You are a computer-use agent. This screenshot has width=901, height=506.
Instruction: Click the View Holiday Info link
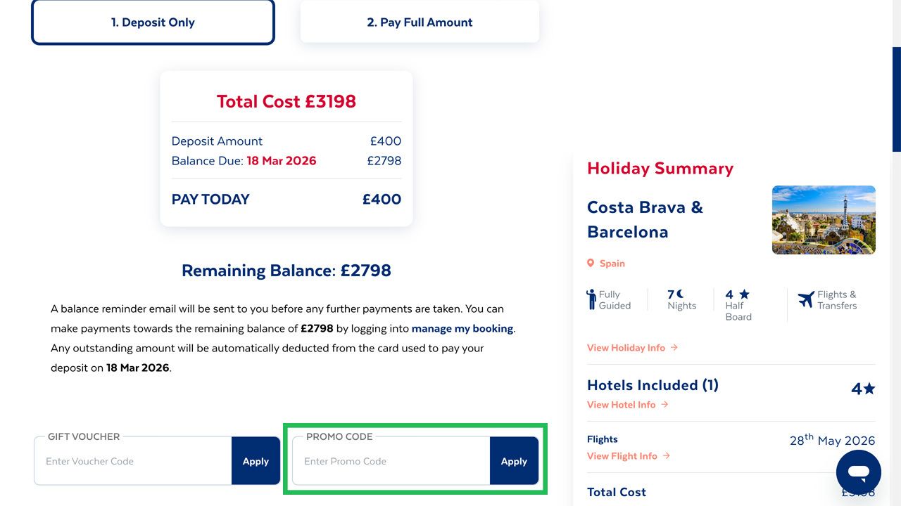(626, 347)
